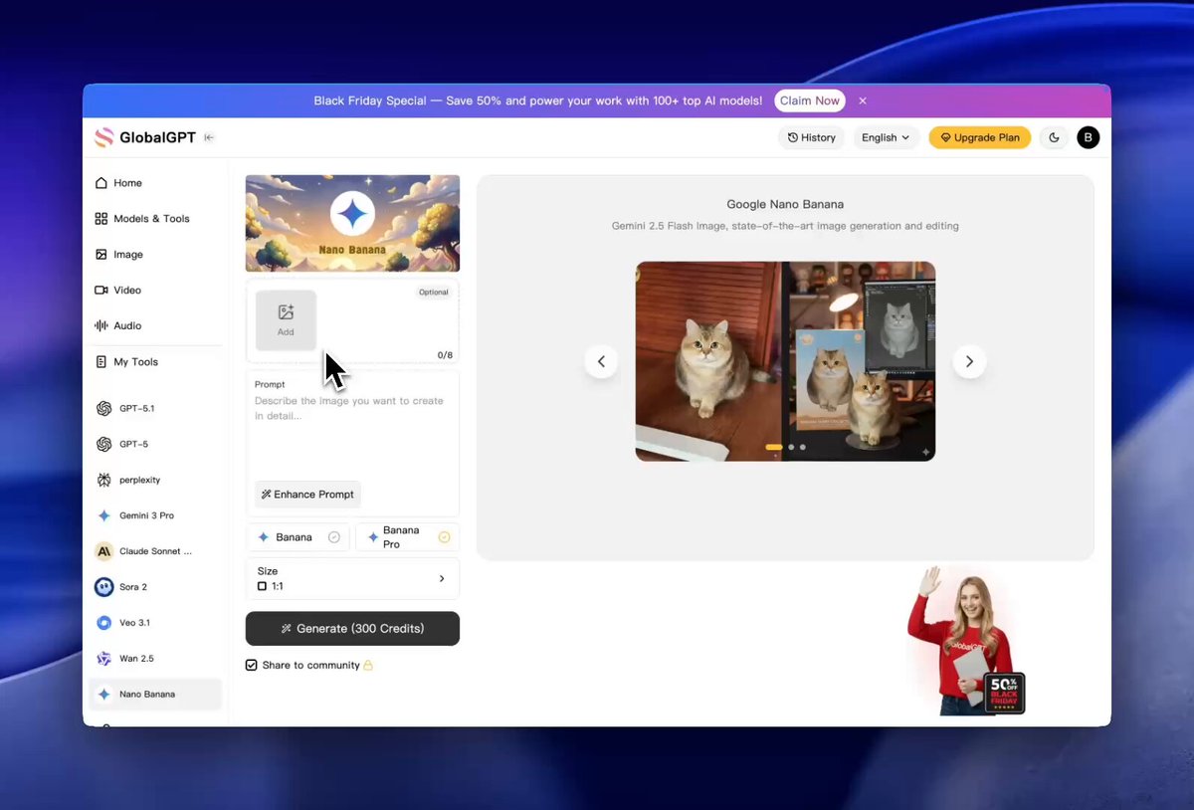The image size is (1194, 810).
Task: Click the Enhance Prompt button
Action: (x=307, y=495)
